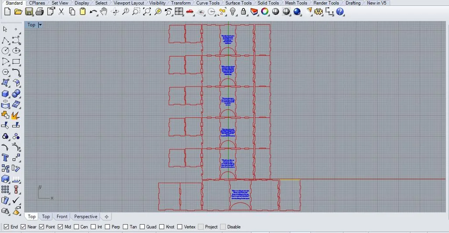Image resolution: width=449 pixels, height=233 pixels.
Task: Open Options with the gear icon
Action: pos(318,12)
